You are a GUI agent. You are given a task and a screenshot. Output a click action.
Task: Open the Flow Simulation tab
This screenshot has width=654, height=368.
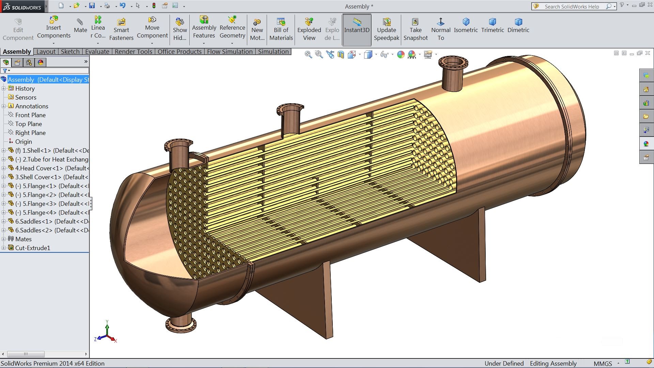pos(230,51)
